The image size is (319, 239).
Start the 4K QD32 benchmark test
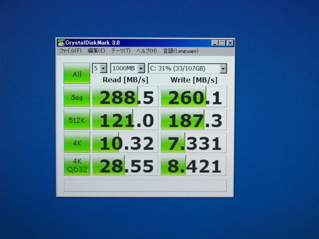[77, 165]
